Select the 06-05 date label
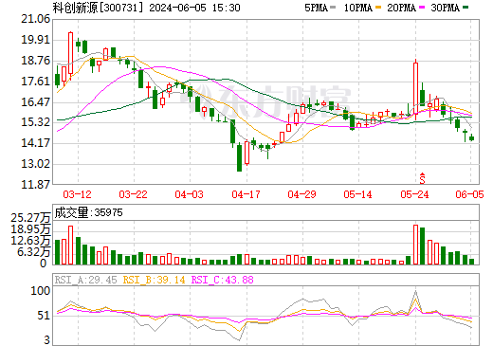 [469, 194]
